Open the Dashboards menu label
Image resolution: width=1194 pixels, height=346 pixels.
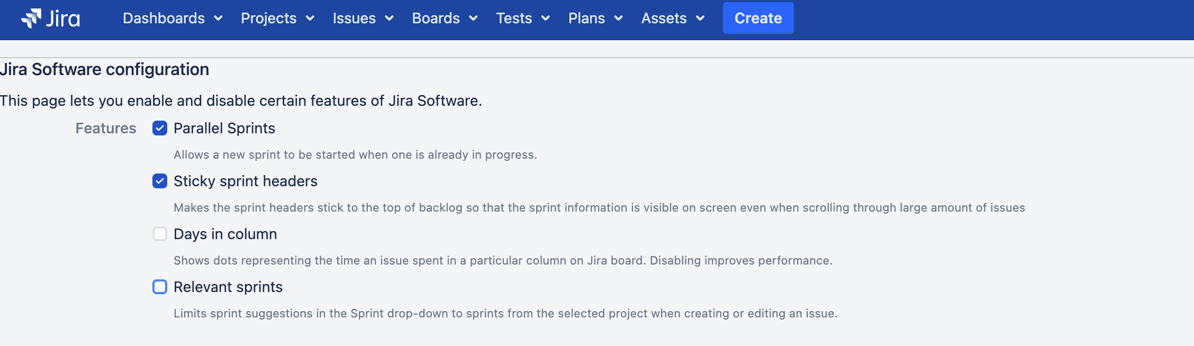tap(164, 18)
